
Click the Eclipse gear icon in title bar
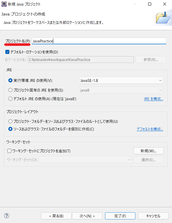pos(4,4)
